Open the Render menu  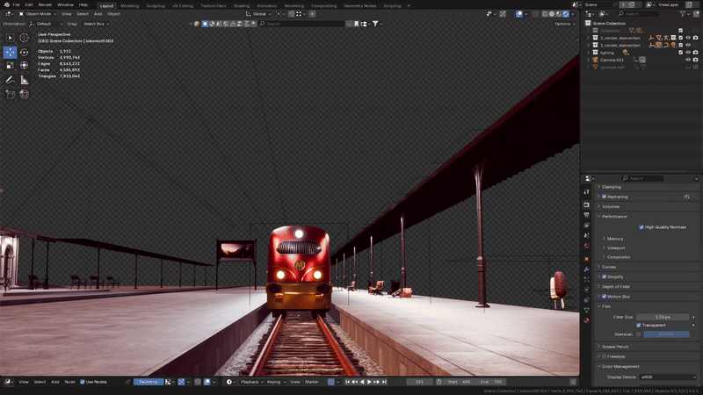coord(45,4)
